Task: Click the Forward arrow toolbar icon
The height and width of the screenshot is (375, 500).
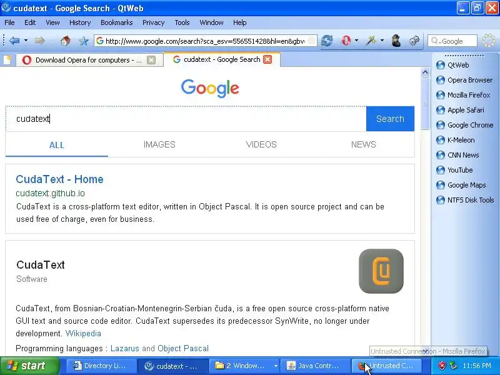Action: pos(40,41)
